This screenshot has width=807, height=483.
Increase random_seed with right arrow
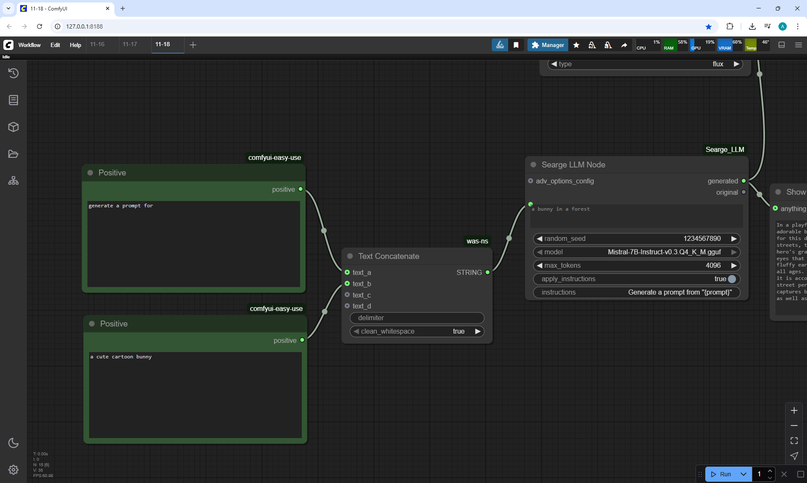(x=734, y=239)
